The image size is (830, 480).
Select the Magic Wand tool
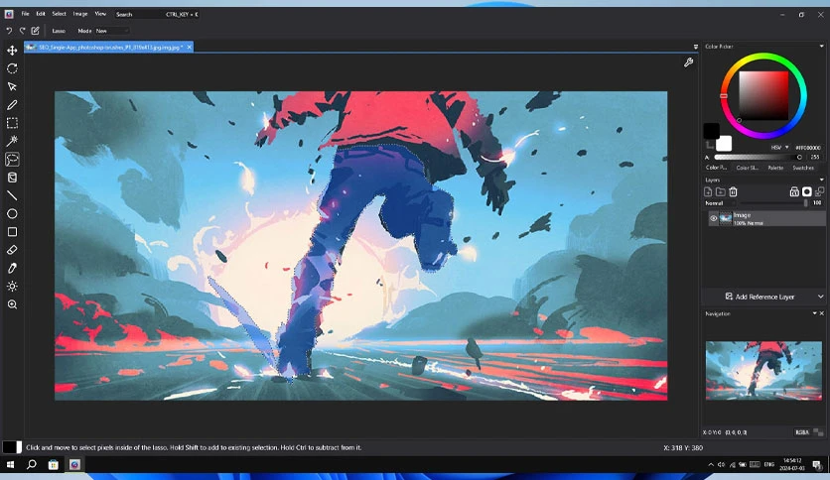pyautogui.click(x=12, y=141)
